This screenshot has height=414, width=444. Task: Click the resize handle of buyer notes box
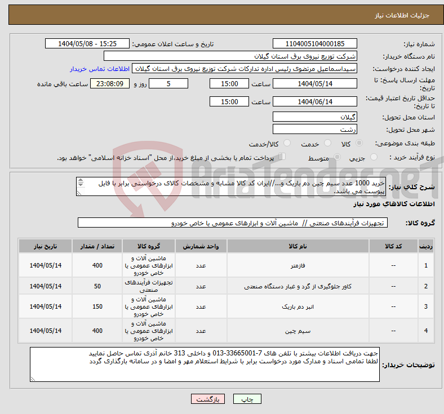click(x=33, y=379)
